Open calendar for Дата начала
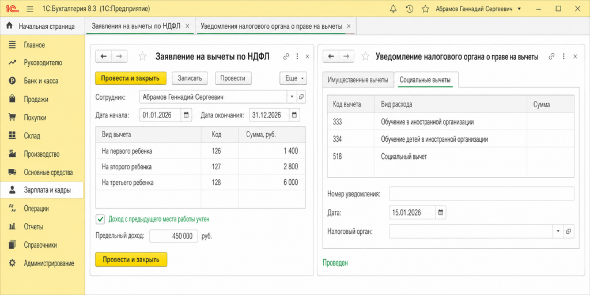 click(186, 115)
